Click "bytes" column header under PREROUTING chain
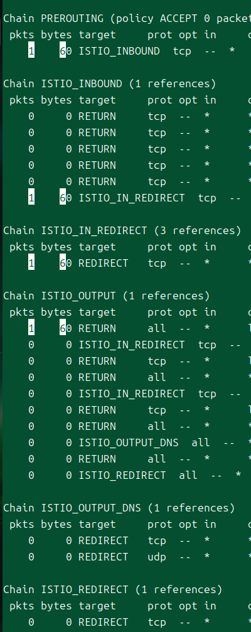The image size is (251, 632). coord(56,35)
